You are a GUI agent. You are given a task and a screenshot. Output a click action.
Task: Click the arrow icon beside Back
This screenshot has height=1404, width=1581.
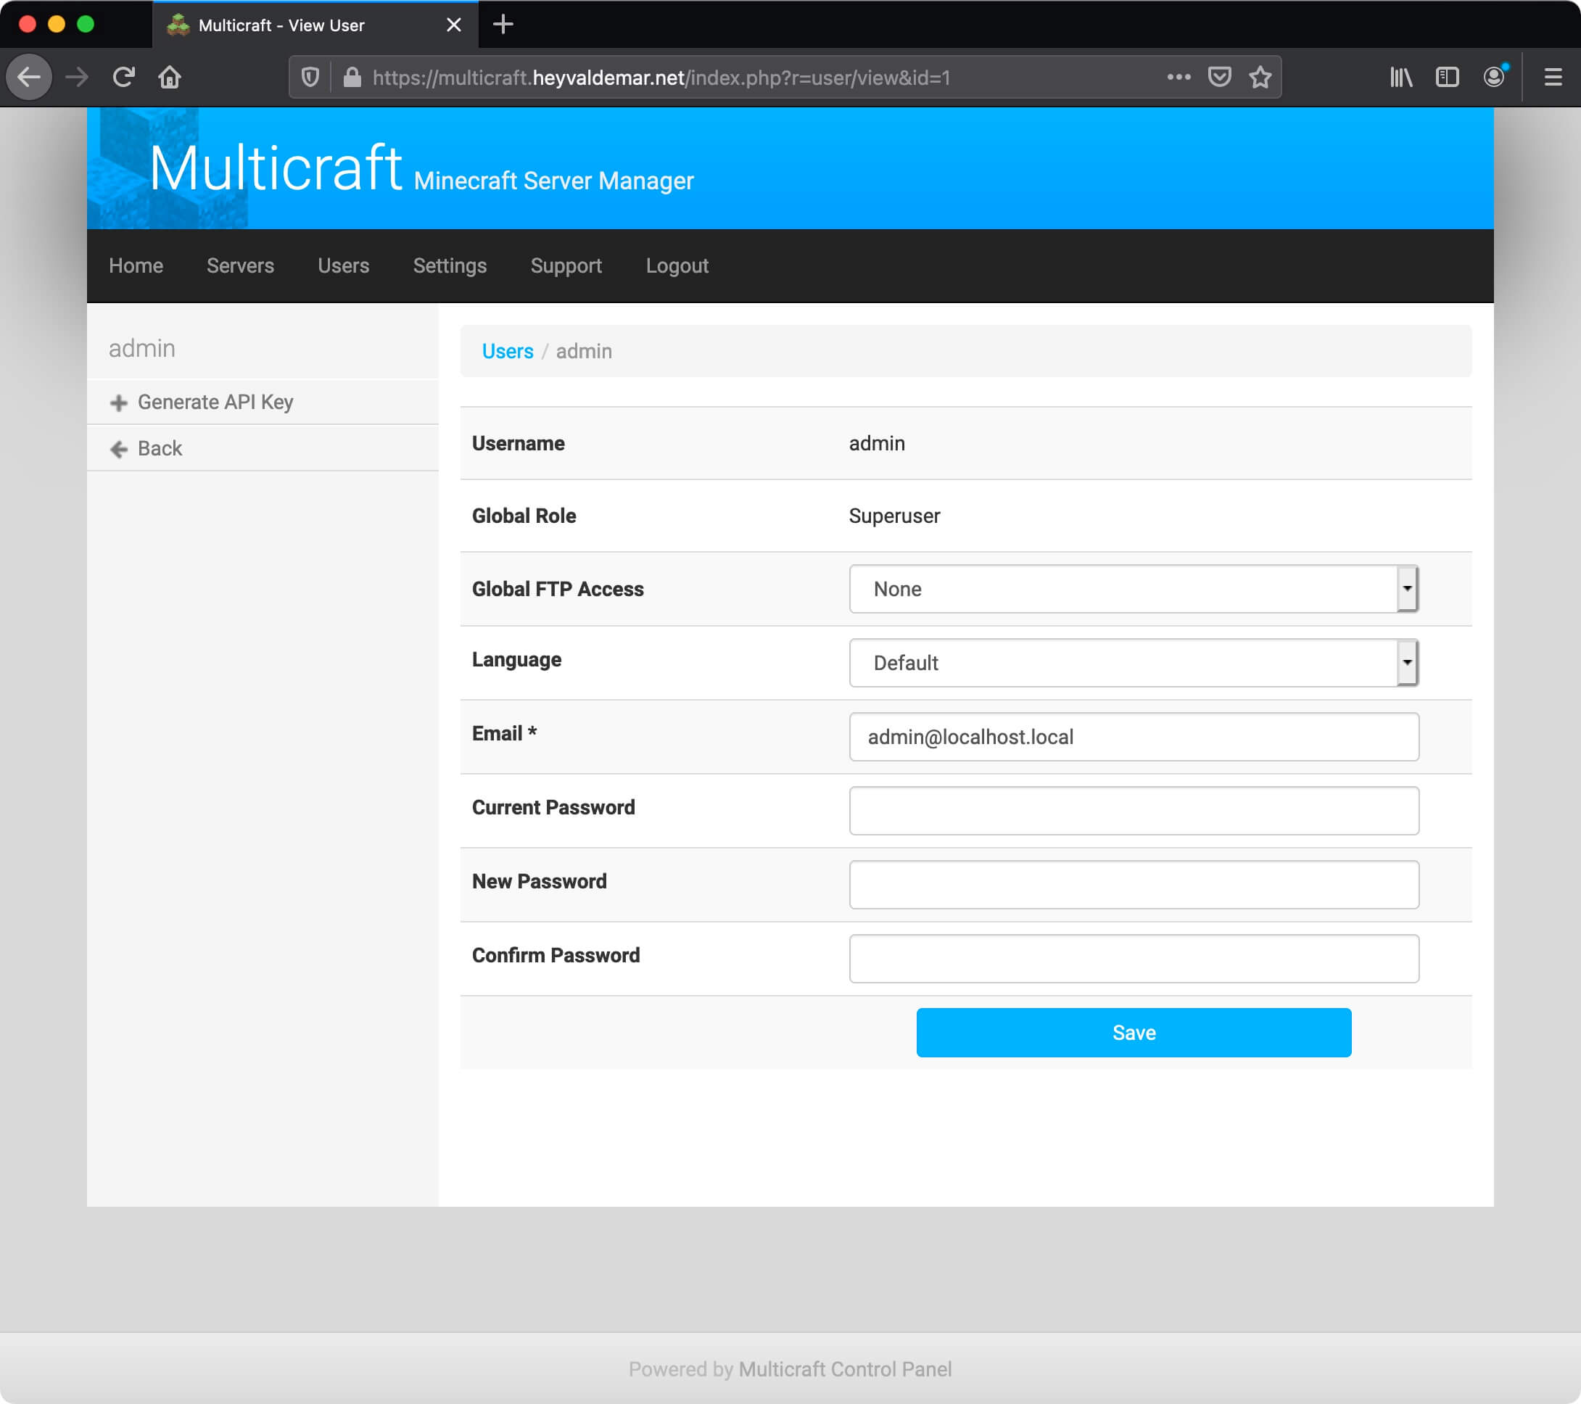(118, 449)
